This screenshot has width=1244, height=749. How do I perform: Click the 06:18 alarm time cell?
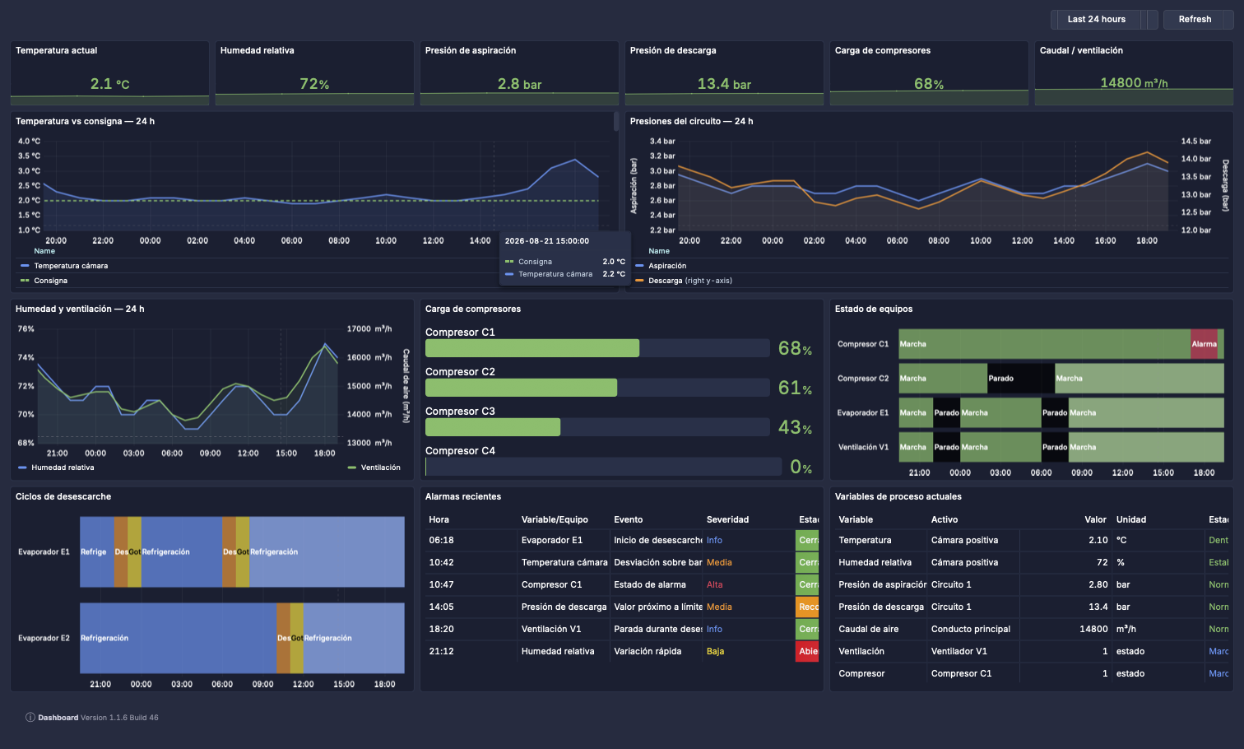click(441, 540)
